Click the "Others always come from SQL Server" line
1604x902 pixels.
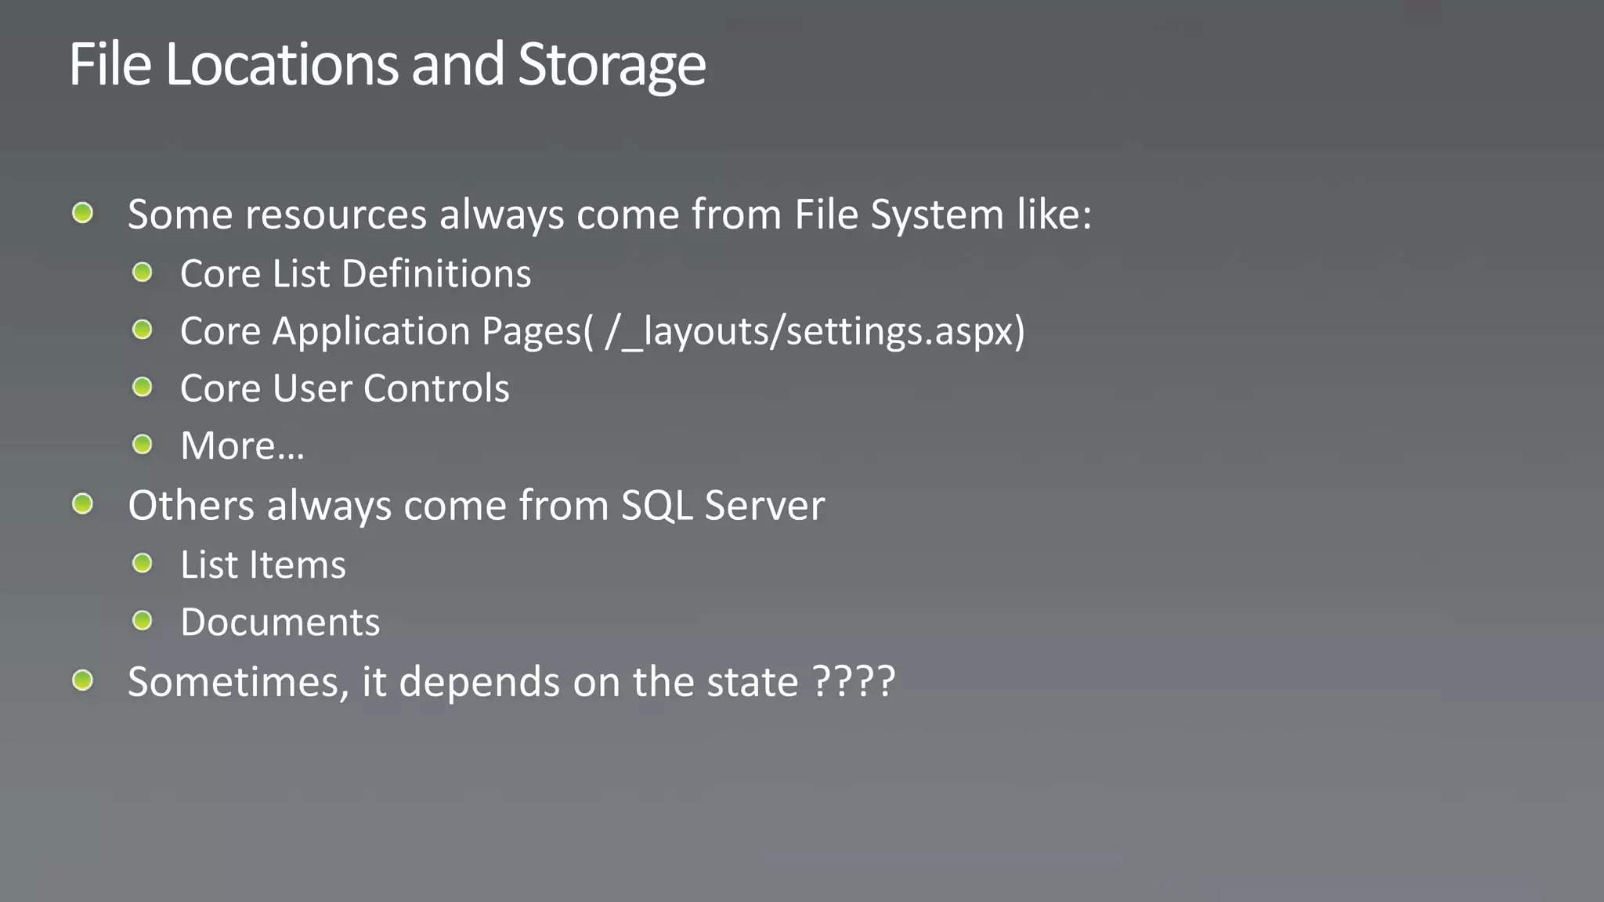476,506
